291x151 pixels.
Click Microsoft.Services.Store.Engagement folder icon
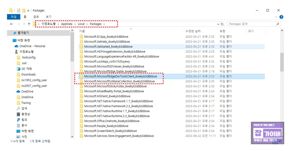pos(81,136)
